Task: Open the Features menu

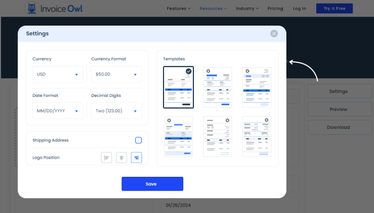Action: click(178, 9)
